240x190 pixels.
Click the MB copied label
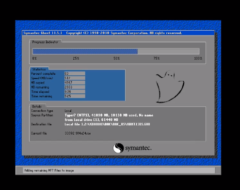(38, 83)
